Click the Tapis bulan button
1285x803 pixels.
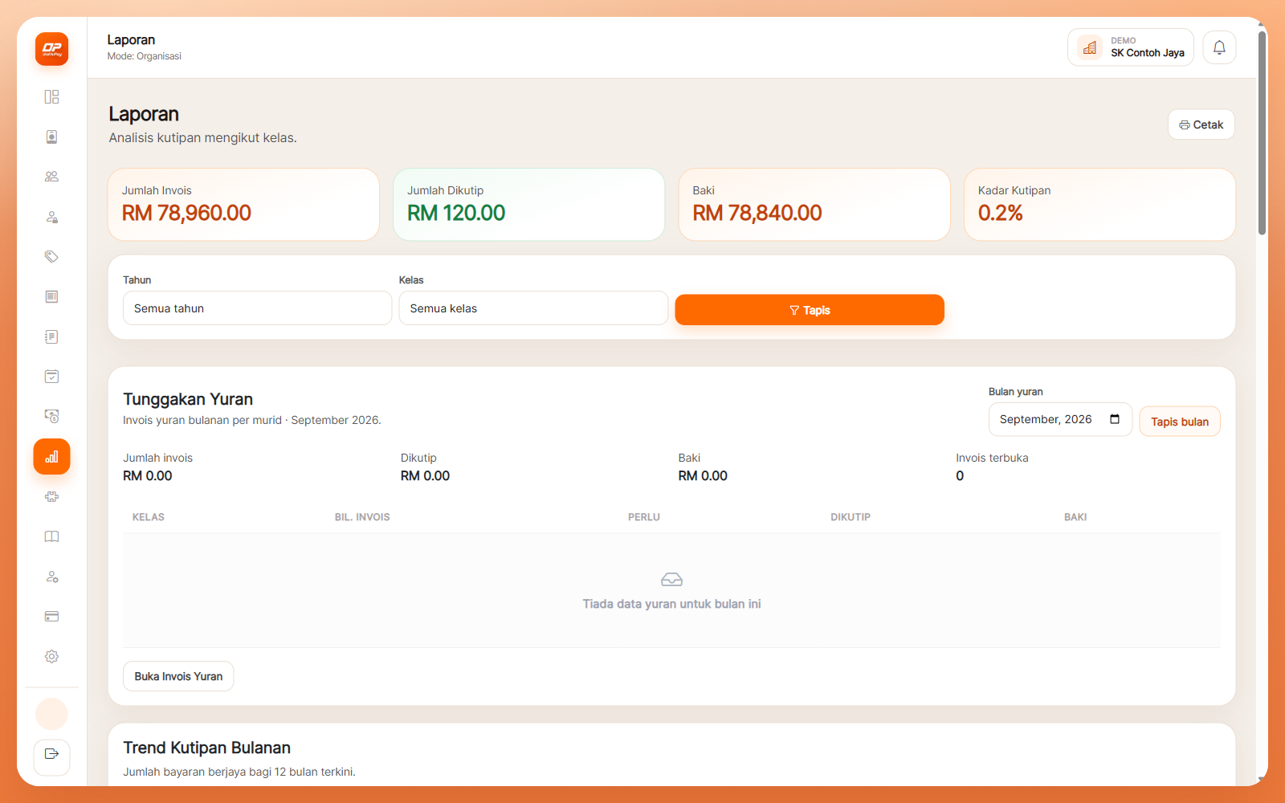[1180, 422]
